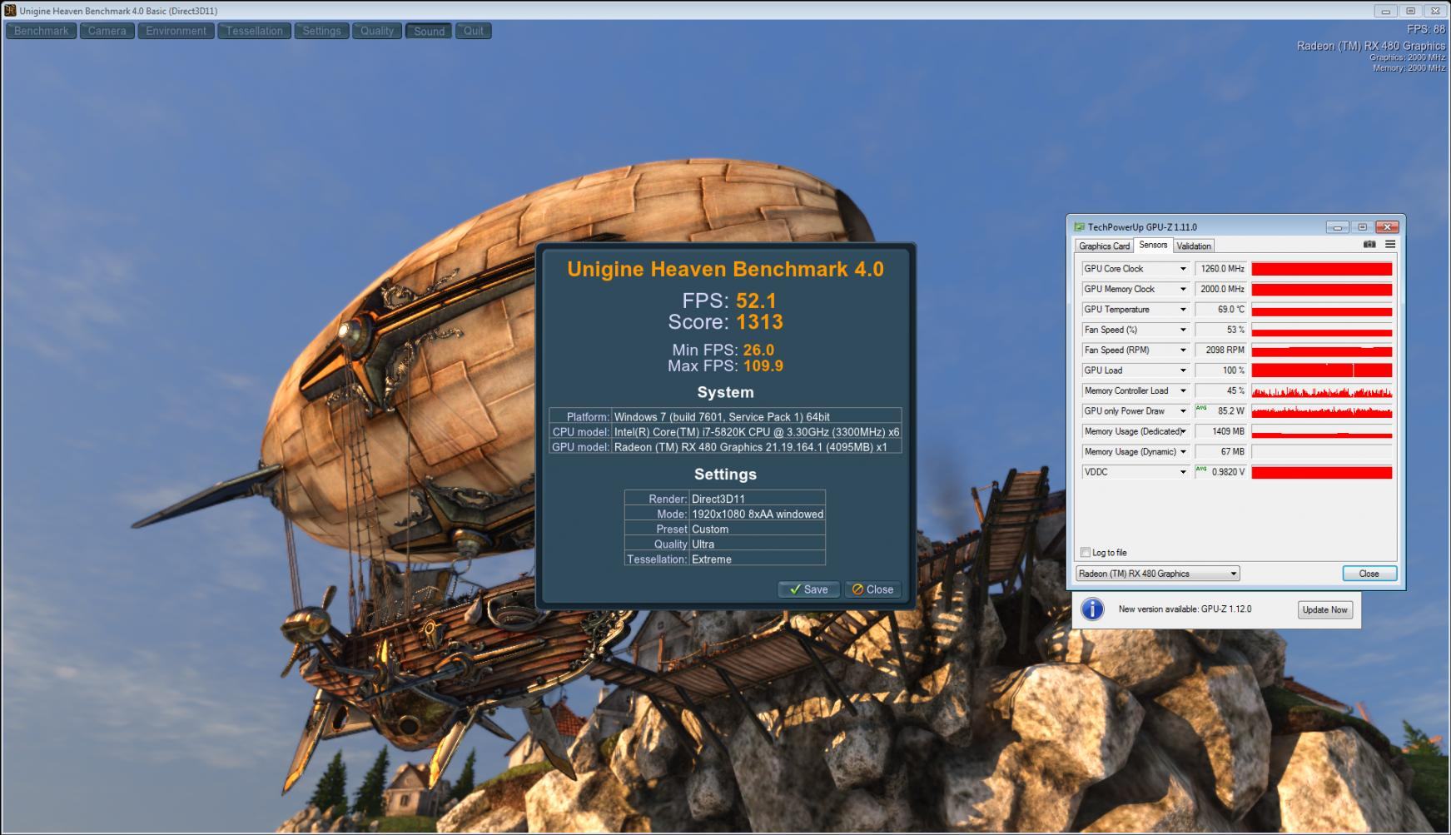1451x835 pixels.
Task: Minimize the GPU-Z window
Action: 1338,226
